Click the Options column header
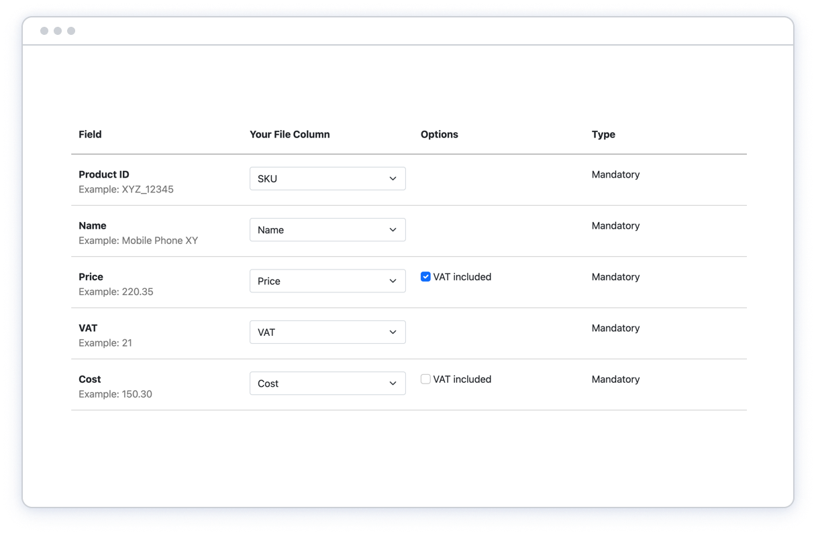Screen dimensions: 816x535 (x=439, y=134)
